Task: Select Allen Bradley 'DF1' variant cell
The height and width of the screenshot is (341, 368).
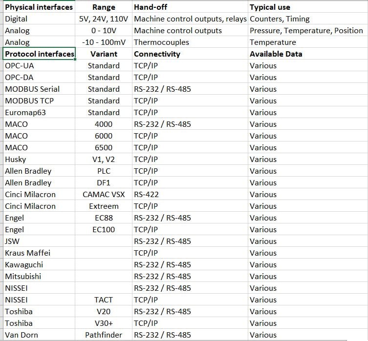Action: 104,182
